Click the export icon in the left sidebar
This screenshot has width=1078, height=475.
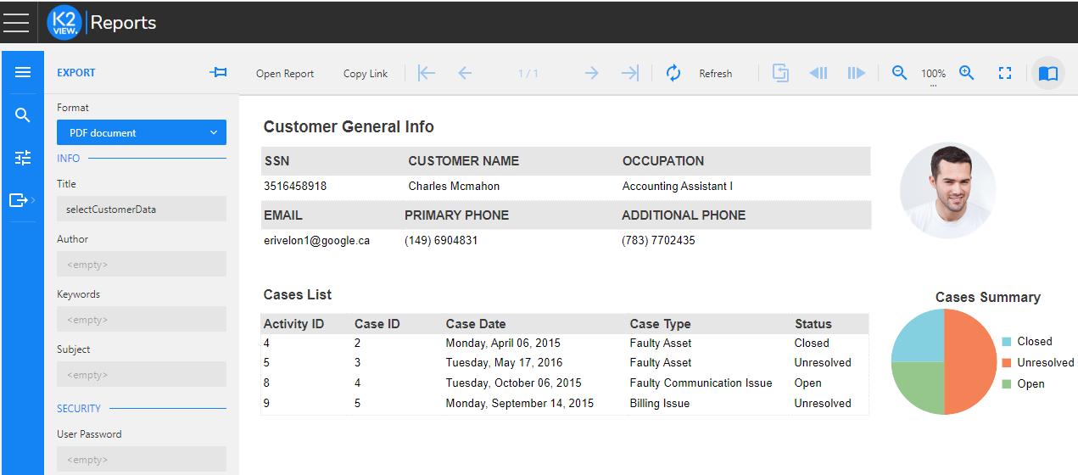pos(19,200)
